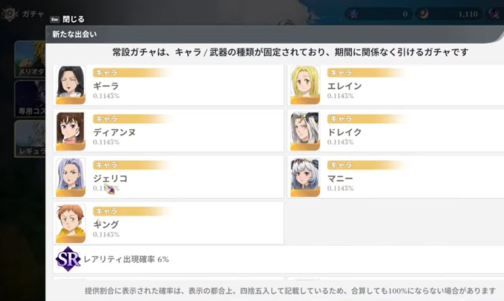Click the 閉じる close button
Screen dimensions: 504x301
tap(73, 19)
